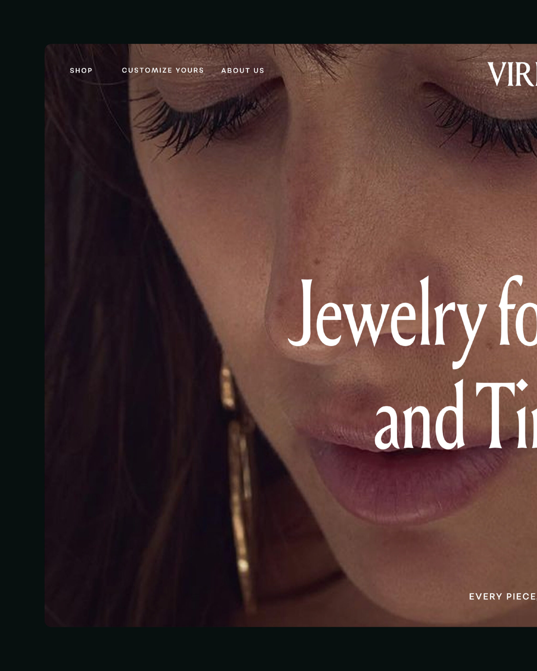537x671 pixels.
Task: Open the SHOP navigation link
Action: [81, 71]
